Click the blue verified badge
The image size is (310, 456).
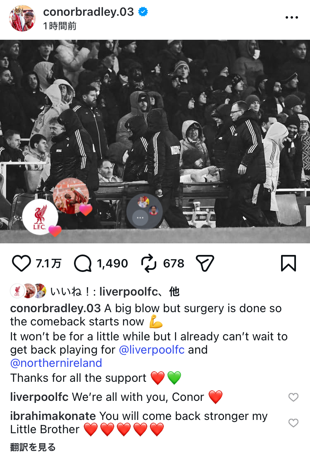[143, 12]
